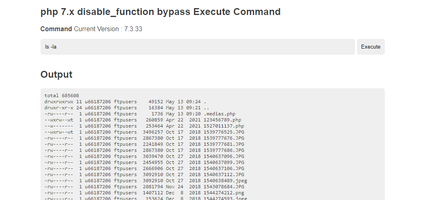
Task: Select the 1540637099.JPG entry
Action: click(x=224, y=162)
